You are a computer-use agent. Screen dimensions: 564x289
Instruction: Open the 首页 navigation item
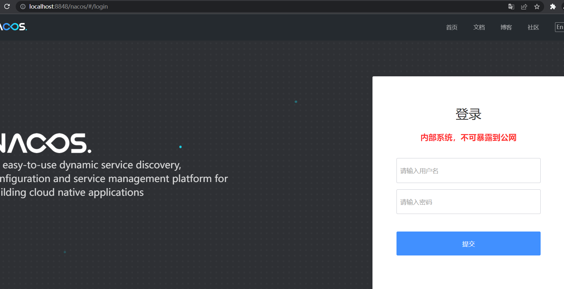pyautogui.click(x=452, y=27)
